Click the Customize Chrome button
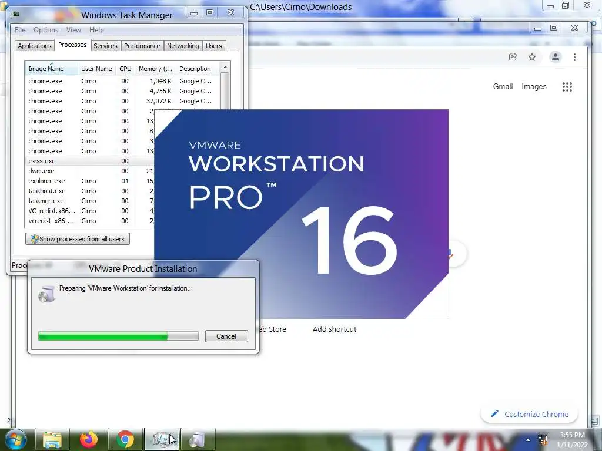Viewport: 602px width, 451px height. pos(529,414)
